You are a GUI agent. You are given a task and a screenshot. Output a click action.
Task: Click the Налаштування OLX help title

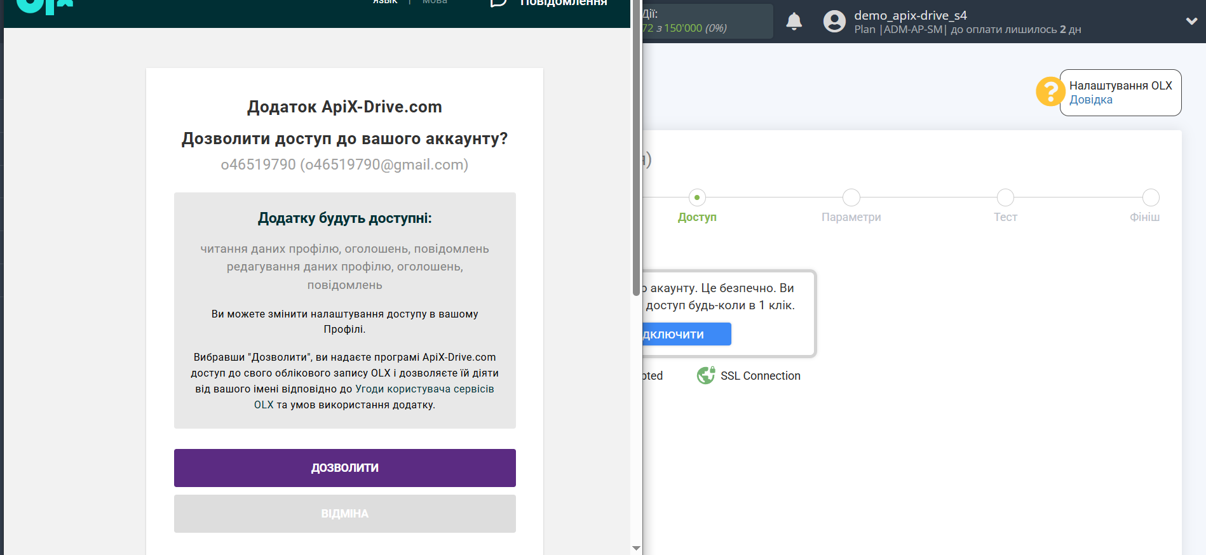(1121, 86)
